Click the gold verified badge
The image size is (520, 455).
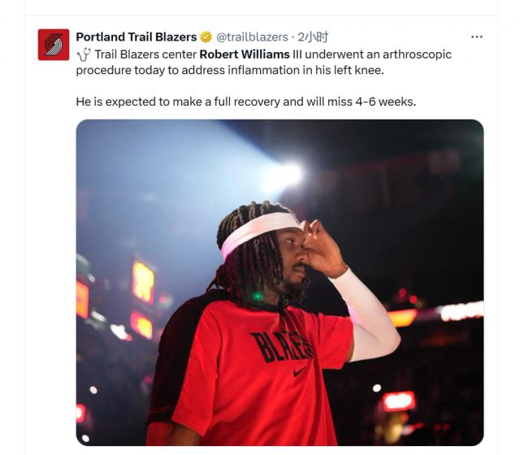coord(206,37)
